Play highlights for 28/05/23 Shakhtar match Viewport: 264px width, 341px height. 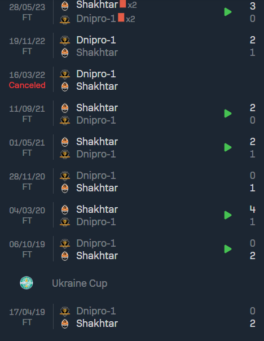point(228,12)
